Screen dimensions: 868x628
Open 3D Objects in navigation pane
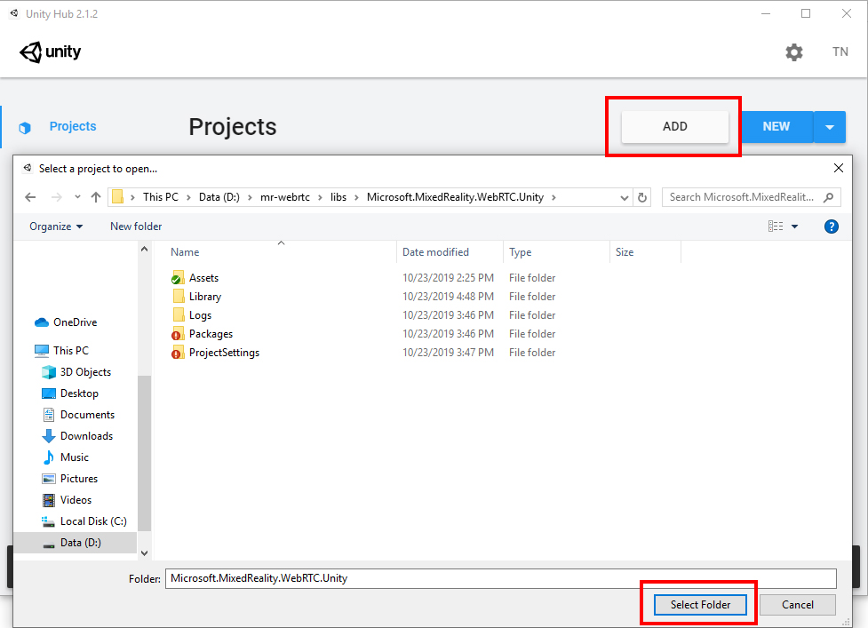point(77,372)
